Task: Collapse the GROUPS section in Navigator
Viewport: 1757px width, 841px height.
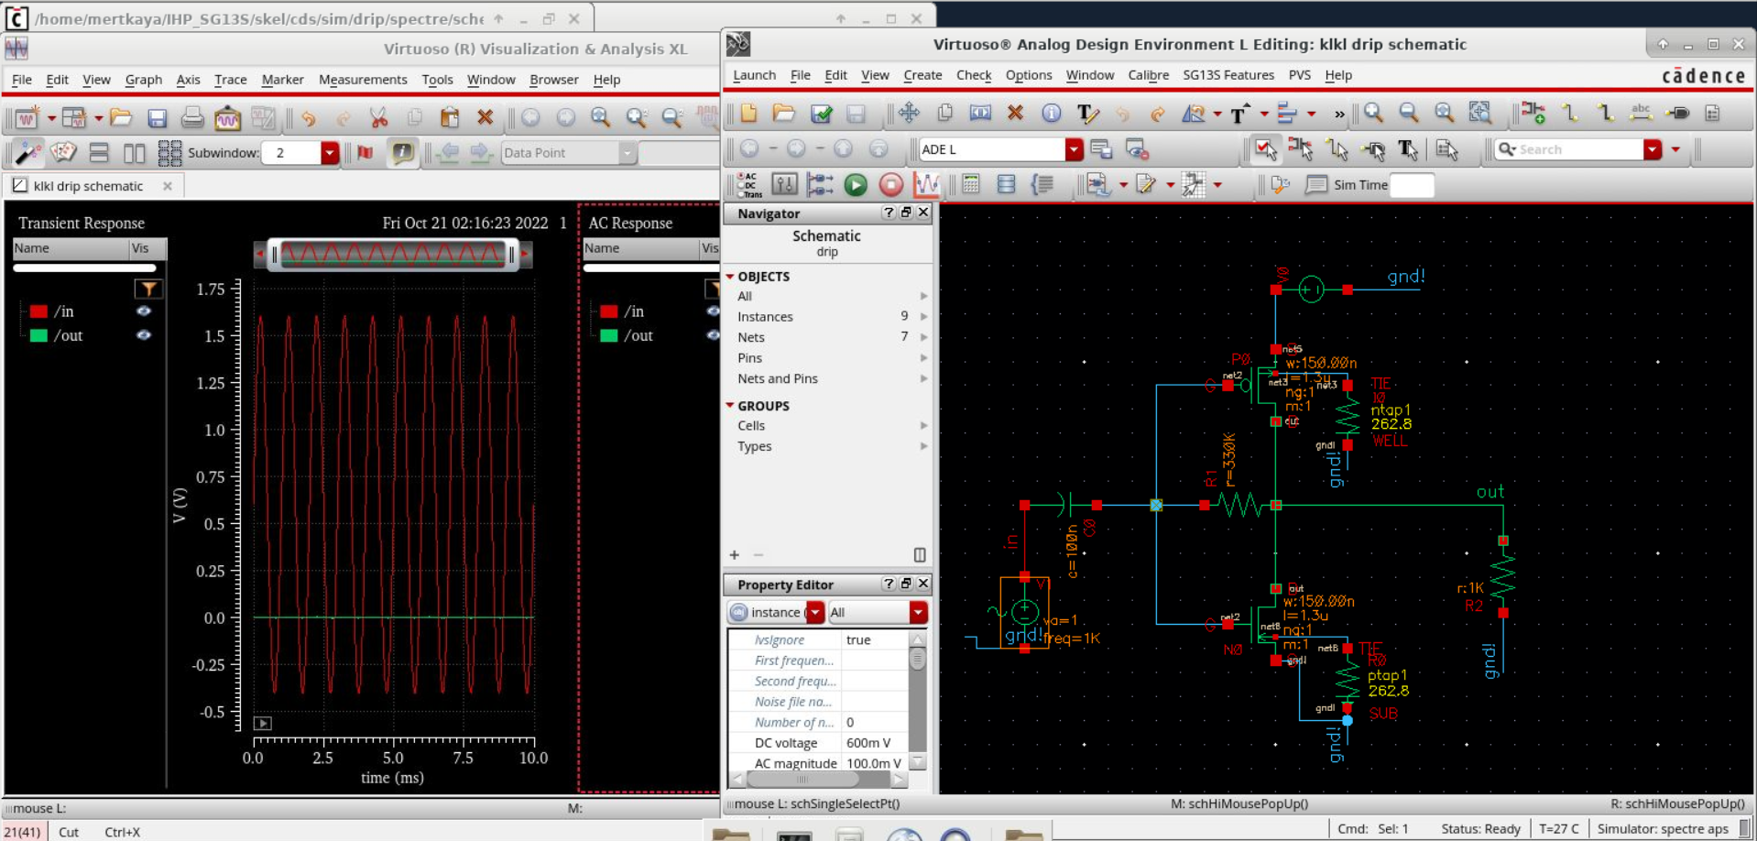Action: pos(730,405)
